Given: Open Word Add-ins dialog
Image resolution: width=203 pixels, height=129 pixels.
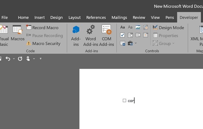Looking at the screenshot, I should pyautogui.click(x=90, y=36).
